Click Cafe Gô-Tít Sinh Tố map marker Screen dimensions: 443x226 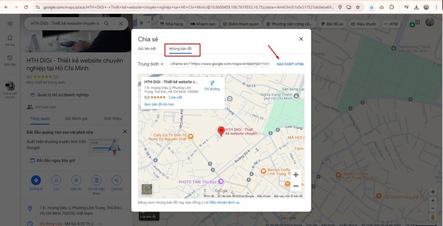[x=190, y=136]
